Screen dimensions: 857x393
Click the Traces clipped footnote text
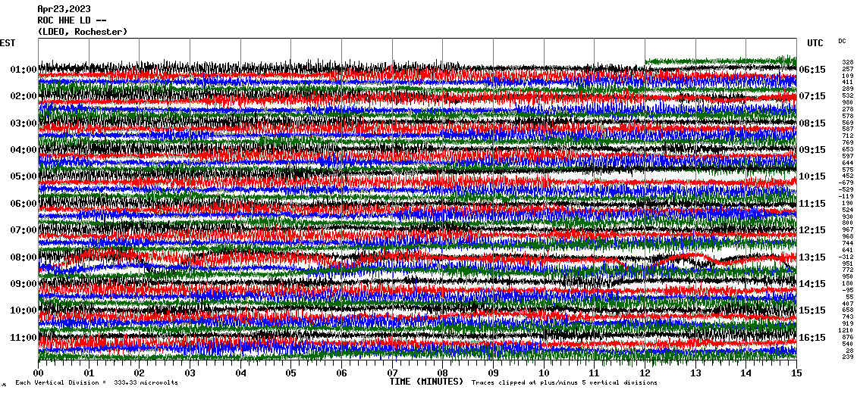(564, 383)
